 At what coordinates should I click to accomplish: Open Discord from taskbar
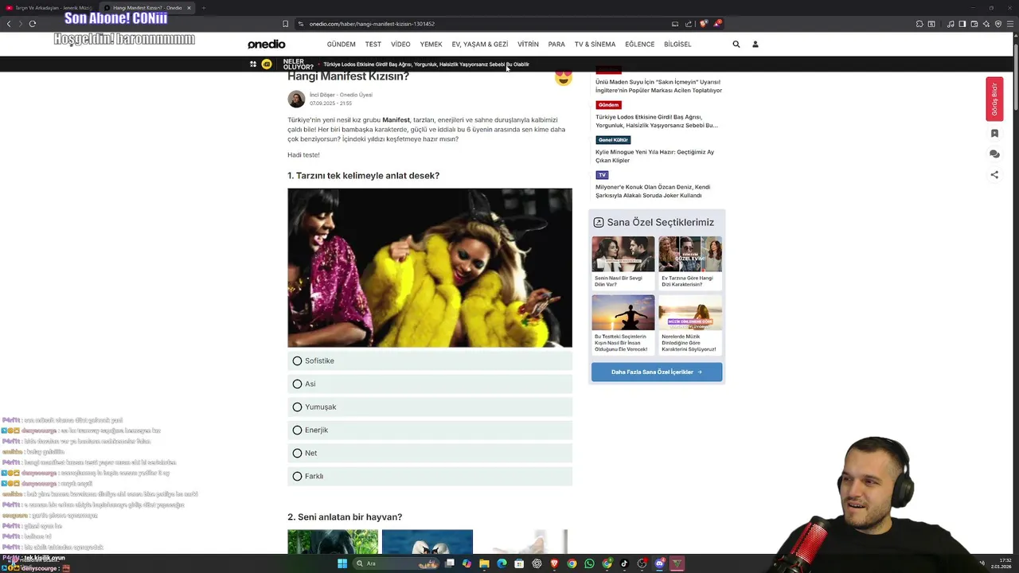click(x=659, y=563)
